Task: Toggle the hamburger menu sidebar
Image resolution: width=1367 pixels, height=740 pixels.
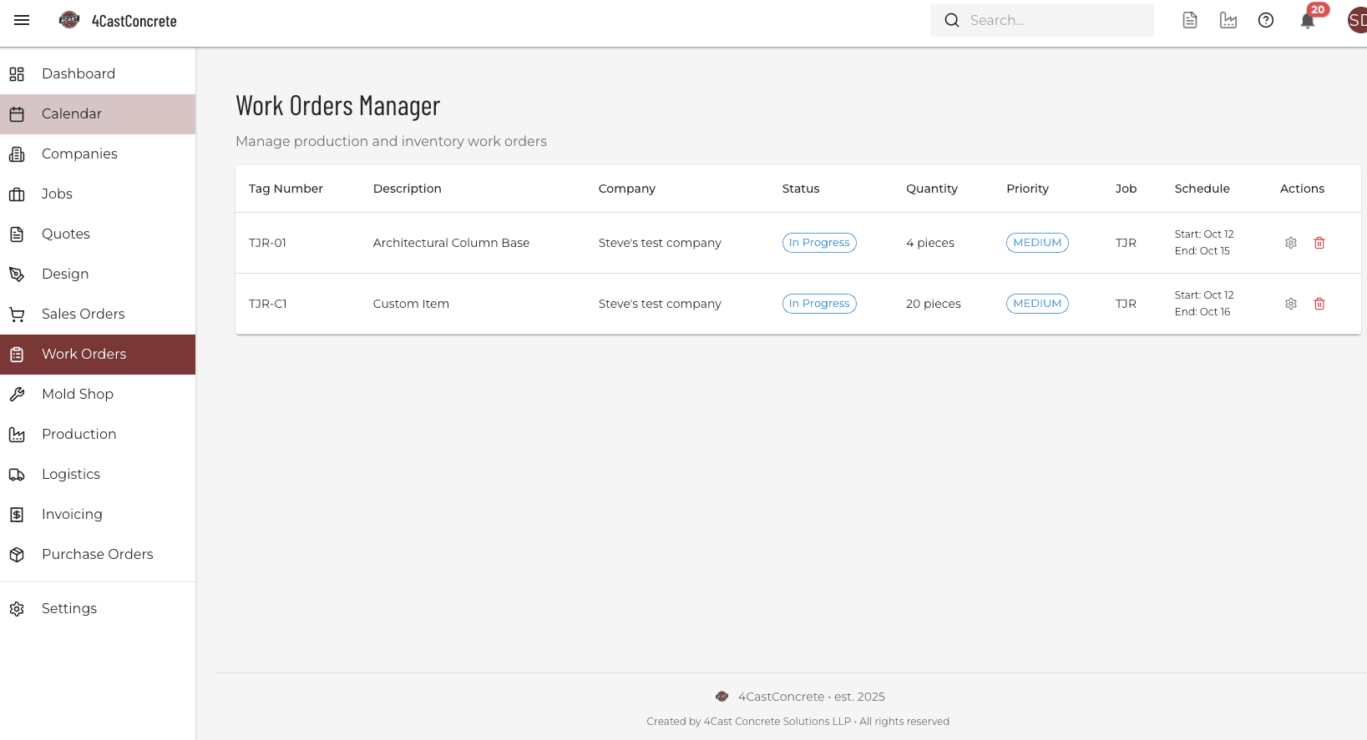Action: click(x=22, y=20)
